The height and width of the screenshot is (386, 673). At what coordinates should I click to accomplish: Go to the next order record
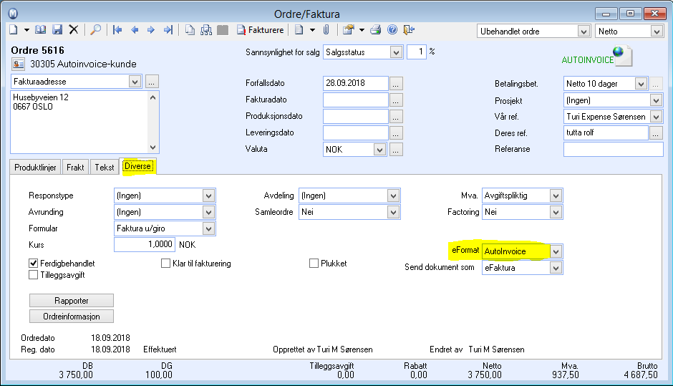tap(150, 29)
